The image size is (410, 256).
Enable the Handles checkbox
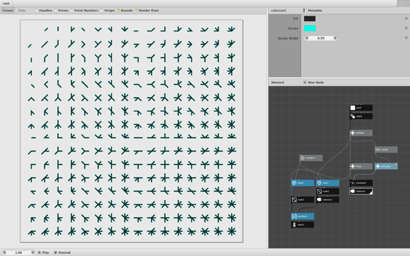36,10
